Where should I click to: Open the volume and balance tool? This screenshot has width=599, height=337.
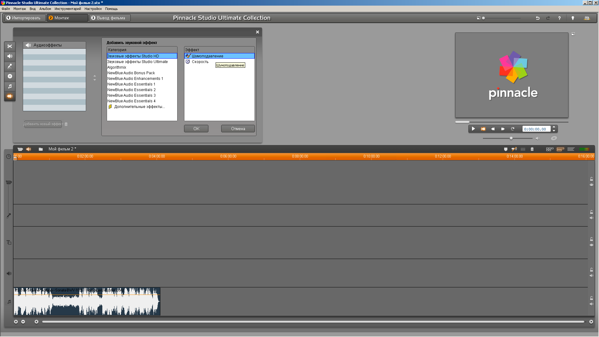point(10,56)
